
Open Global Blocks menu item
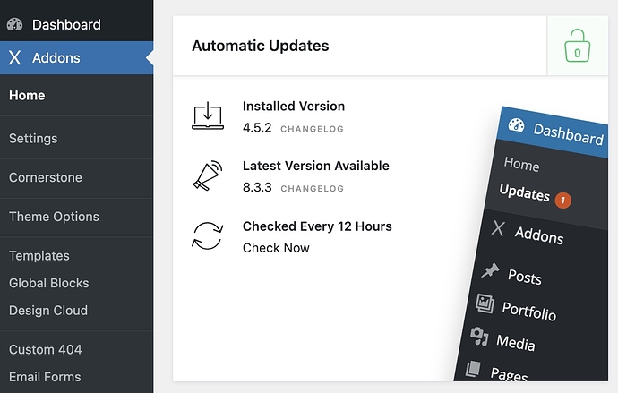tap(49, 283)
